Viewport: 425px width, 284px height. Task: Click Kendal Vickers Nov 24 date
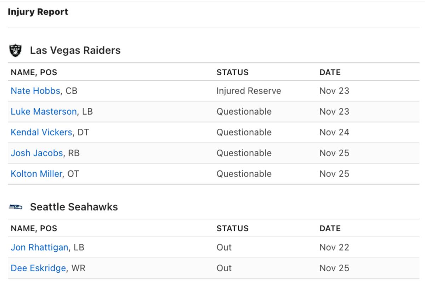(334, 132)
